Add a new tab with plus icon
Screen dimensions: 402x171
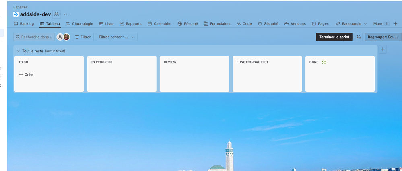(x=395, y=24)
